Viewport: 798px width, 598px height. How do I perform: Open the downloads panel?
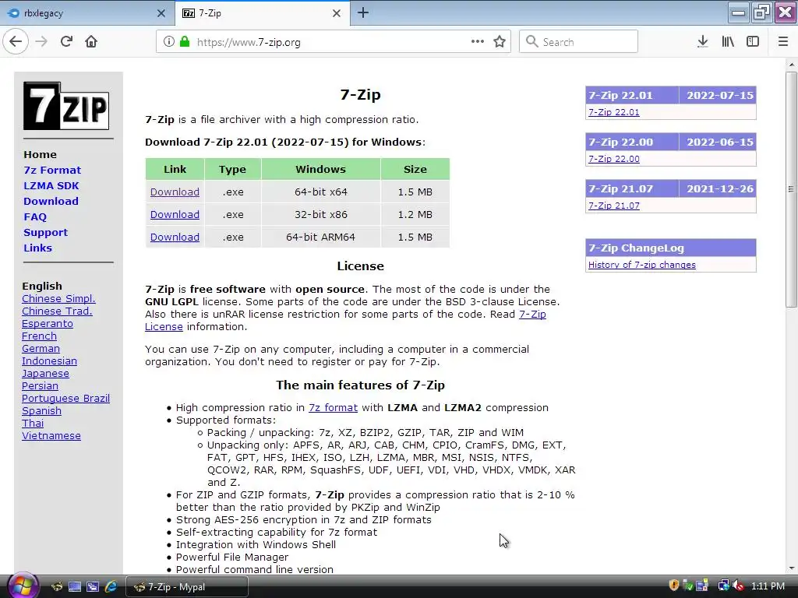[x=703, y=42]
